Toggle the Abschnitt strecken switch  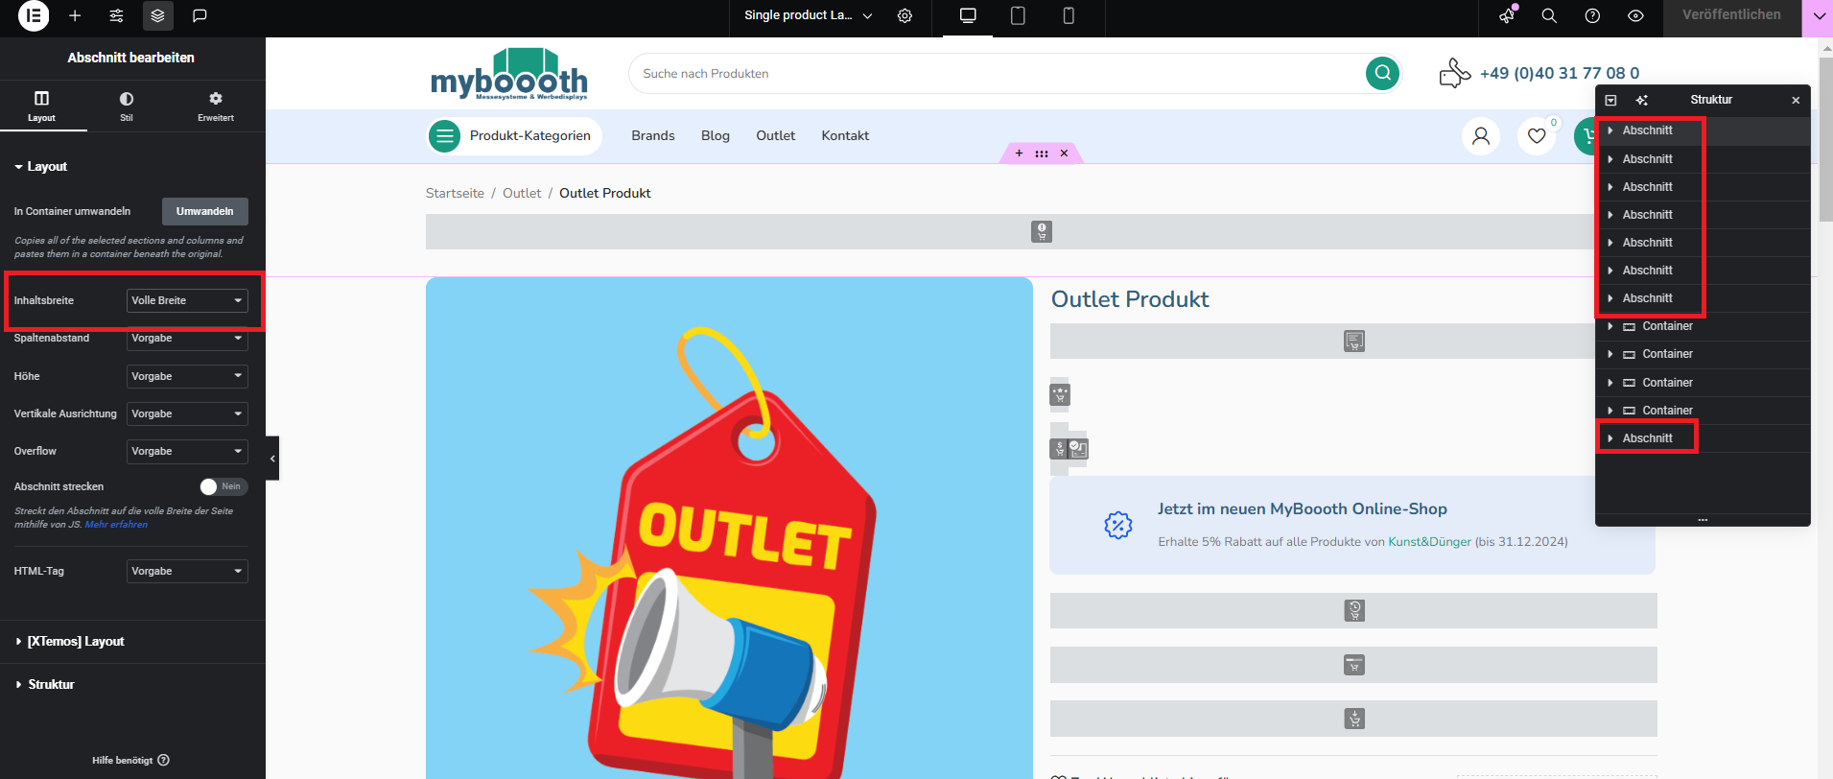[223, 486]
